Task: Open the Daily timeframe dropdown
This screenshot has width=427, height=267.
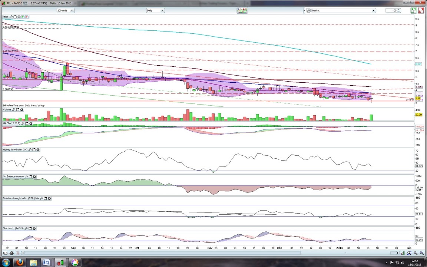Action: pyautogui.click(x=162, y=10)
